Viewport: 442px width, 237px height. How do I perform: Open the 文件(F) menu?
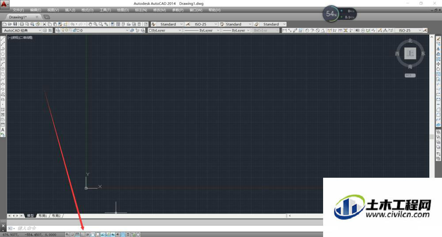coord(18,10)
